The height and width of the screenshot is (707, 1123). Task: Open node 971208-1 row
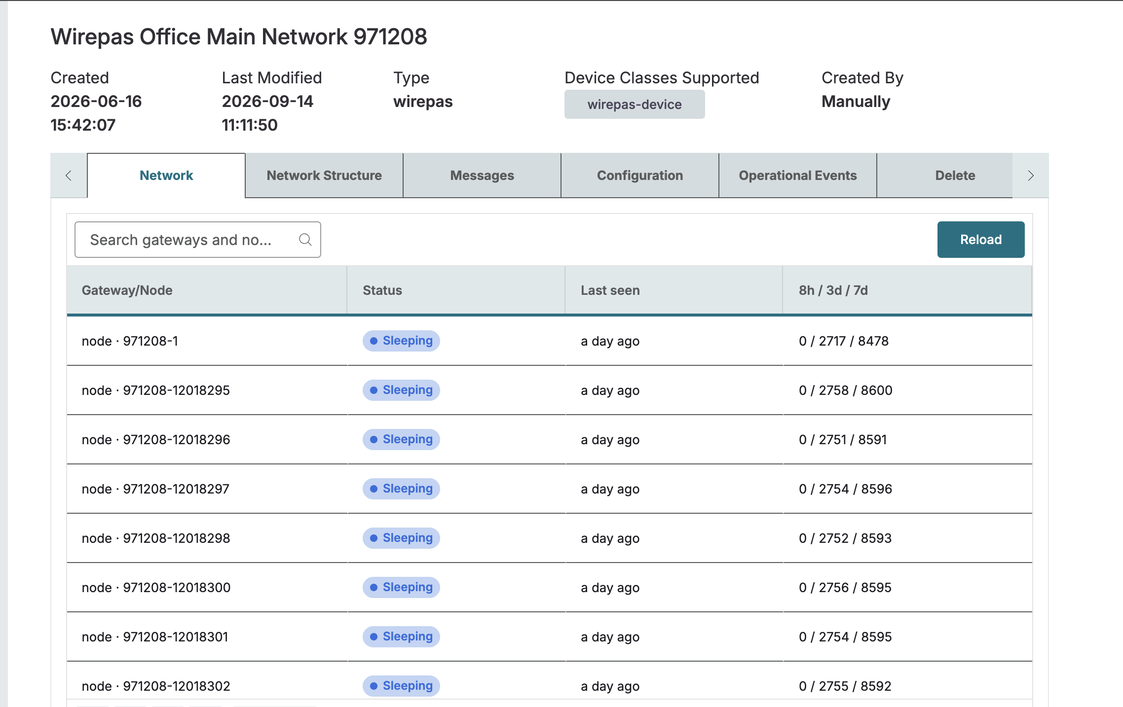coord(550,341)
